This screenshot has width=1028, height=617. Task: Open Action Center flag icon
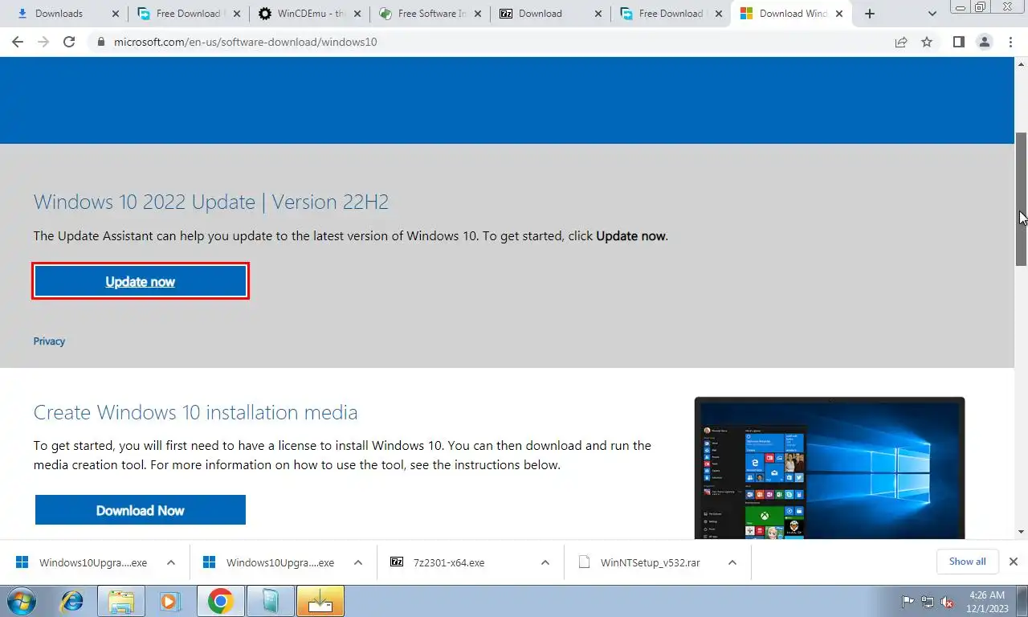pos(908,601)
